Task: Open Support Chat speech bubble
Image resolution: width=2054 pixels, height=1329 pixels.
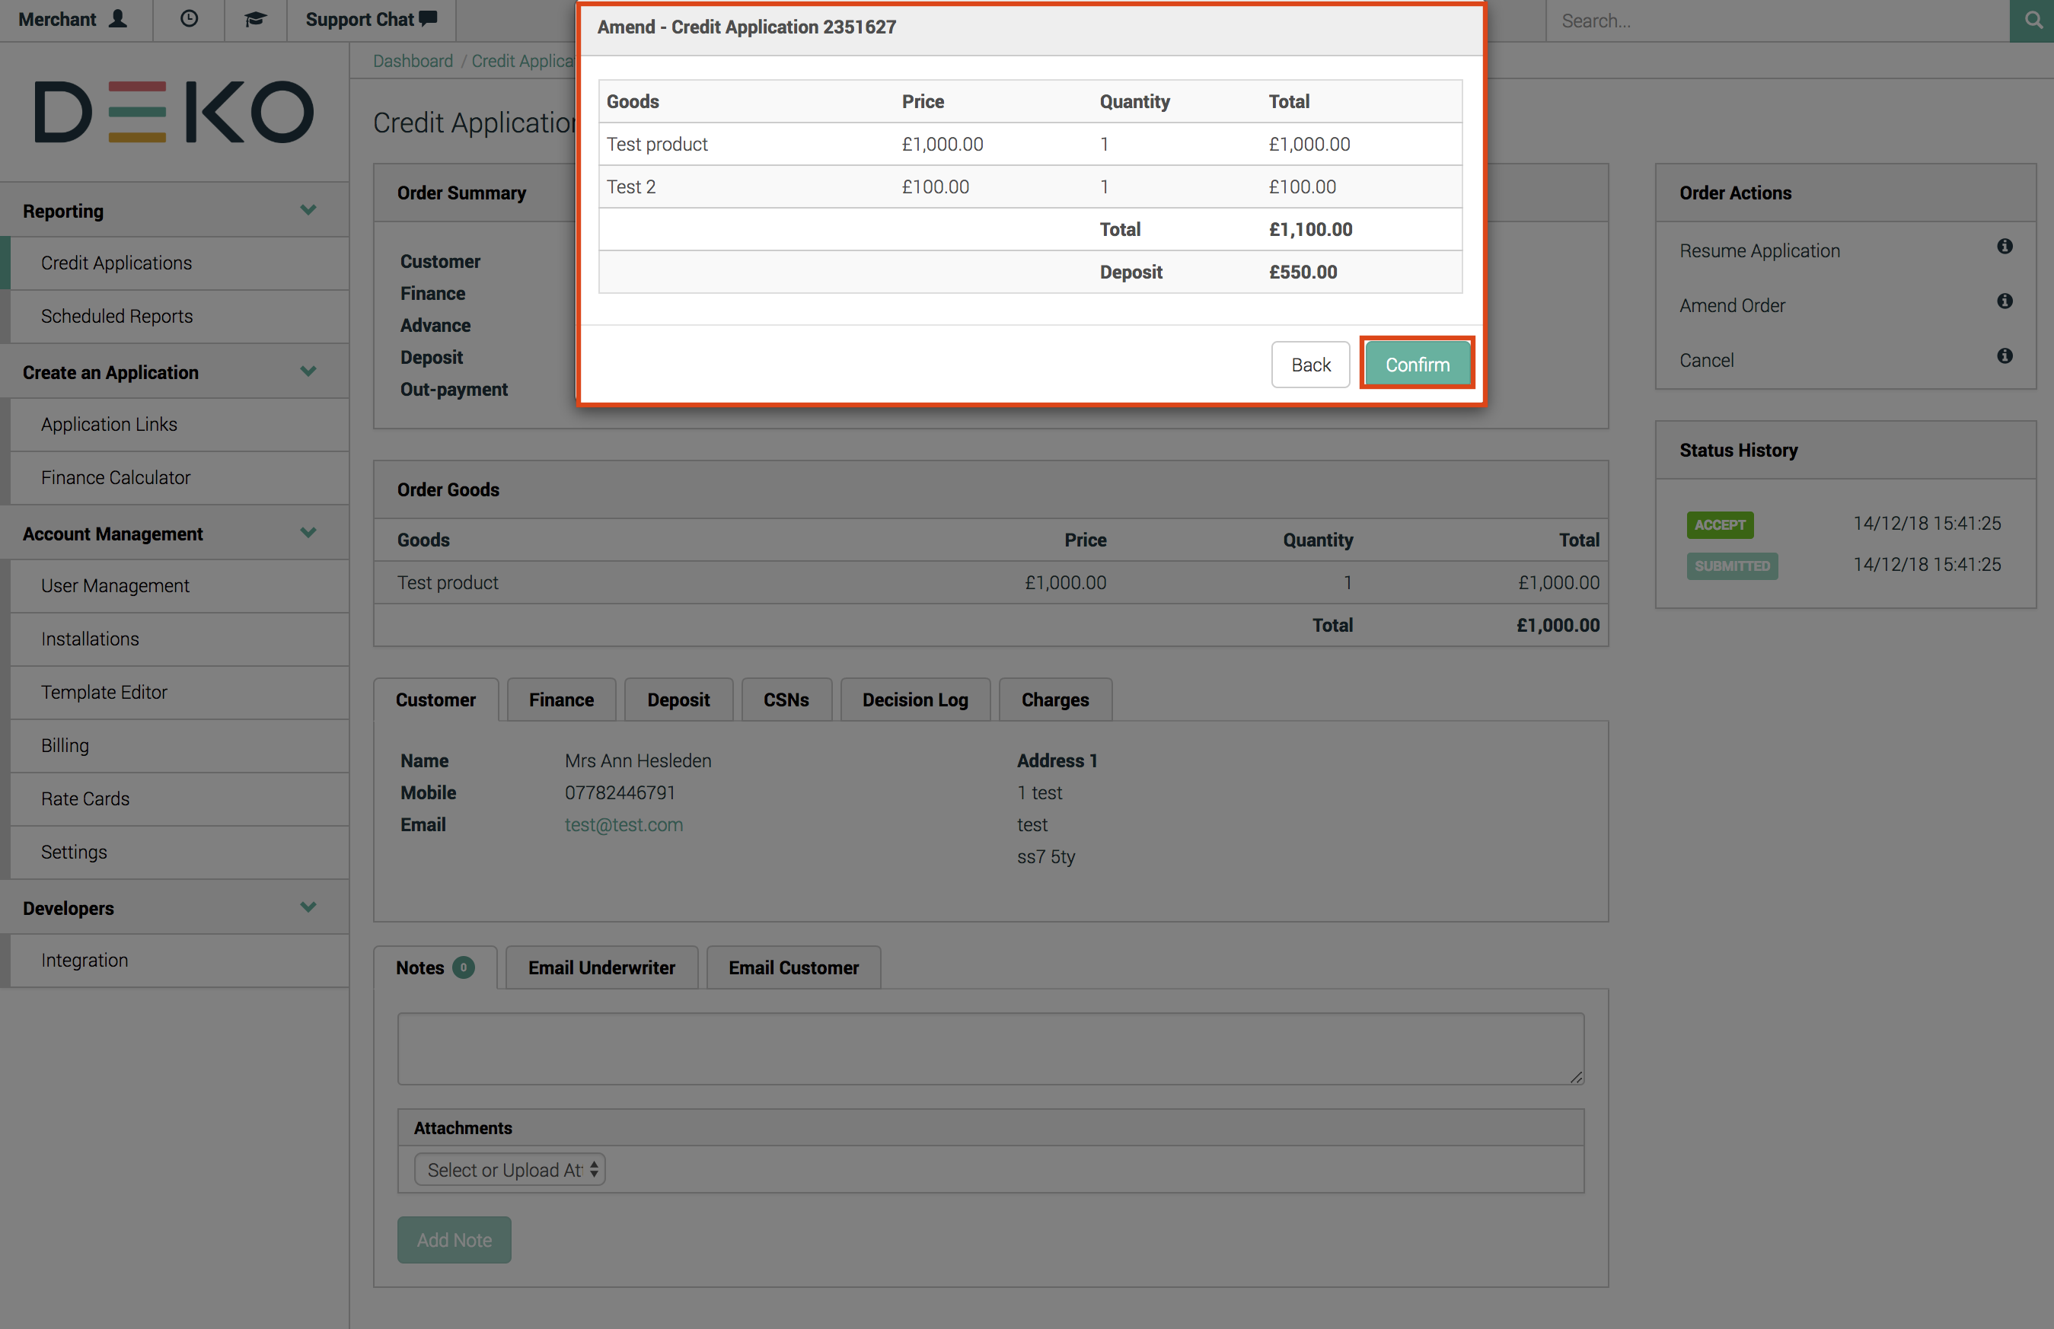Action: [x=428, y=19]
